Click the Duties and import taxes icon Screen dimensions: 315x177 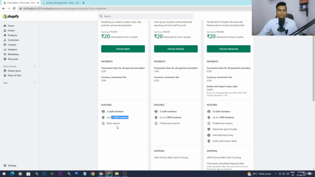(x=209, y=141)
